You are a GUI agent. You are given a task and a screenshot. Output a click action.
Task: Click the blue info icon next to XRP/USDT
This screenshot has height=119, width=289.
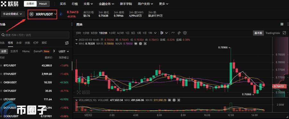[61, 14]
